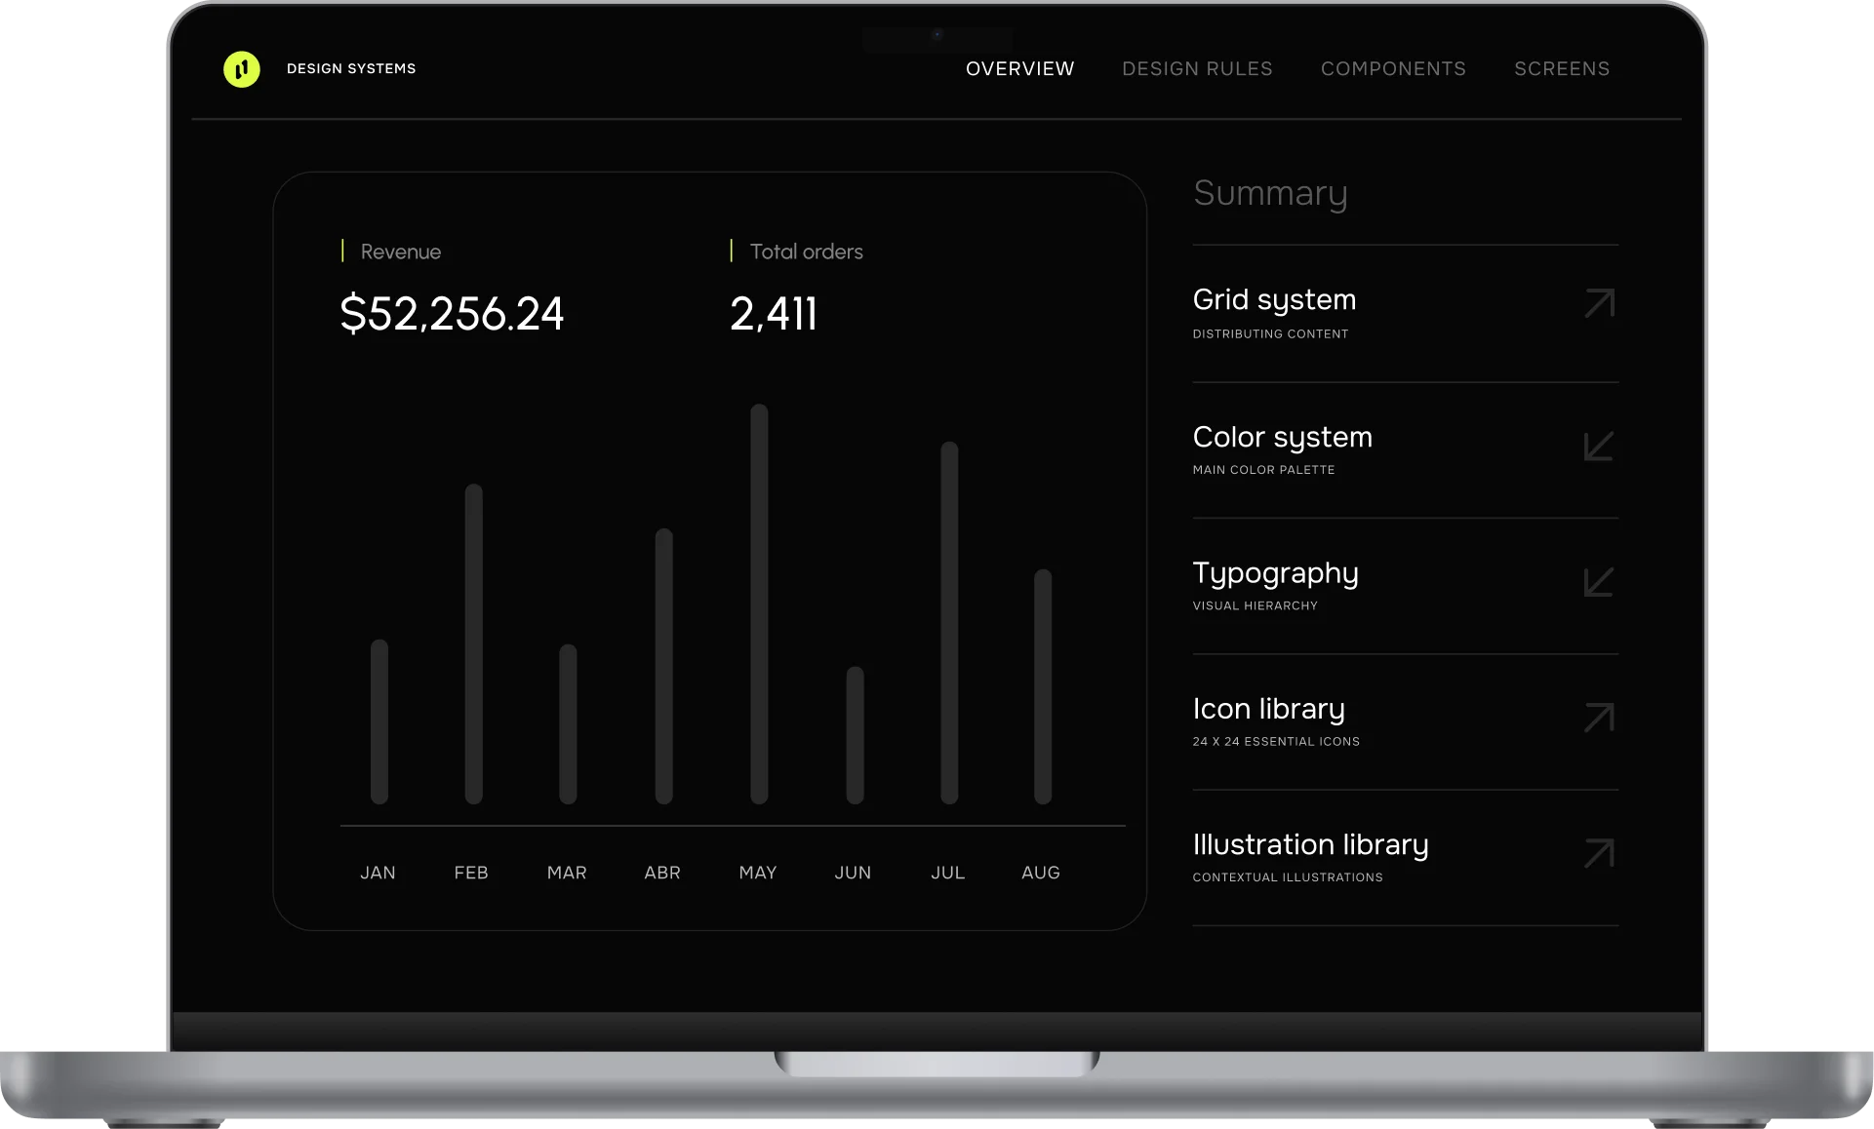Click the JUL revenue bar
This screenshot has width=1874, height=1129.
[x=949, y=624]
